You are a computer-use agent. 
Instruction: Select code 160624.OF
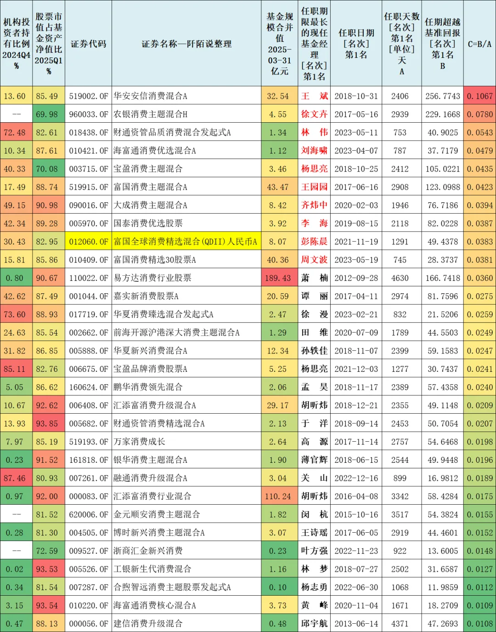coord(89,387)
